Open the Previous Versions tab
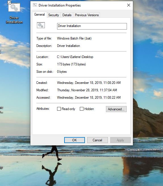 (87, 15)
